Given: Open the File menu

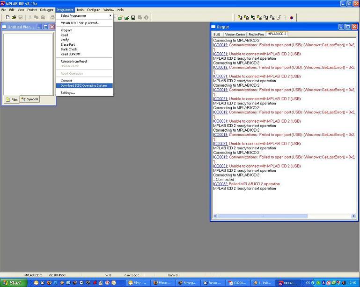Looking at the screenshot, I should (x=4, y=10).
